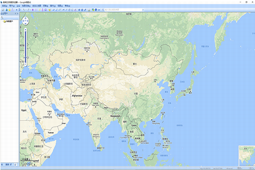Pan the map up with the navigation arrow
Image resolution: width=255 pixels, height=170 pixels.
click(25, 18)
